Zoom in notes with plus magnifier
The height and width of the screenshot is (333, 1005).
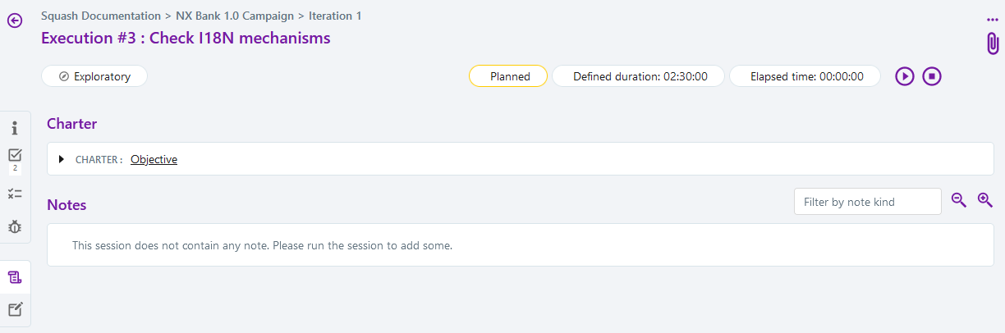point(985,200)
